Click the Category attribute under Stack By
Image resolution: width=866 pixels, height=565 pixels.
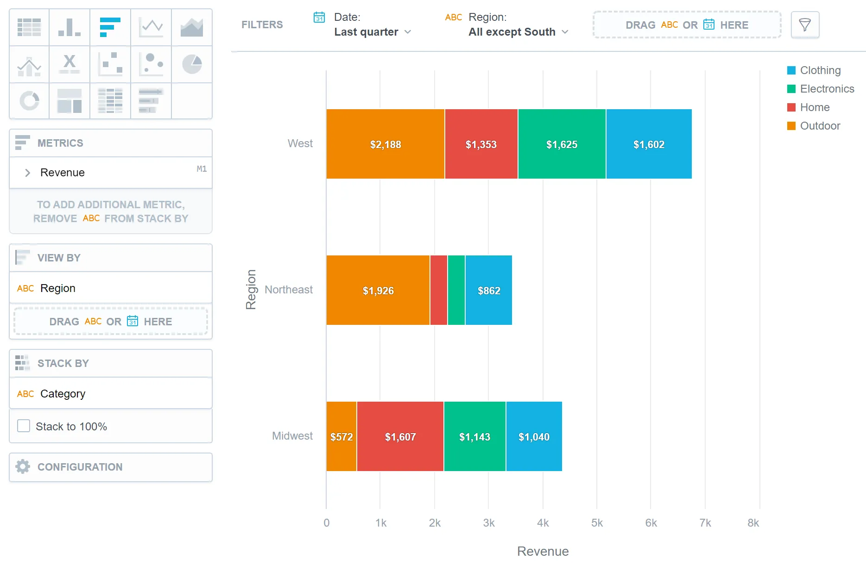[63, 393]
